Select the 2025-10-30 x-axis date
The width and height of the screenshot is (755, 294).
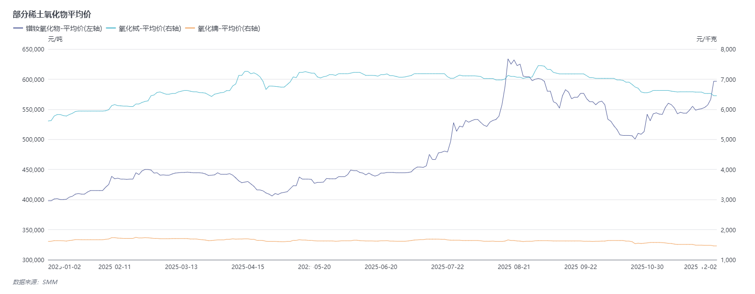647,267
